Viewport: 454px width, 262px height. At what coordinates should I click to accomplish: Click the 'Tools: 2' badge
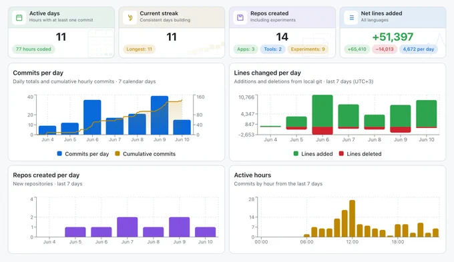[x=272, y=49]
